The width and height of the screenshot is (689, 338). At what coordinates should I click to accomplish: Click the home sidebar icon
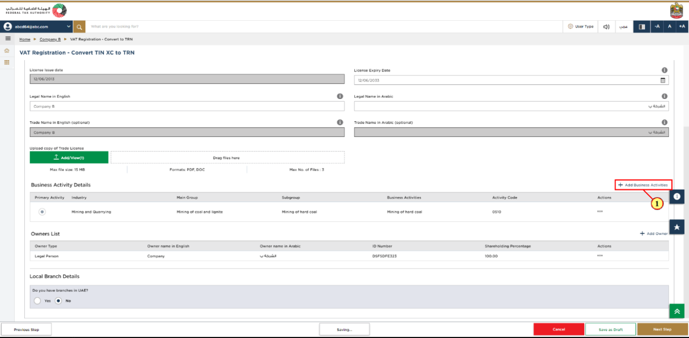tap(7, 51)
